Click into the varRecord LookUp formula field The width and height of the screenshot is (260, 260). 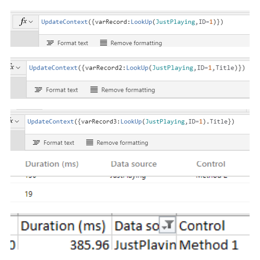click(x=144, y=25)
